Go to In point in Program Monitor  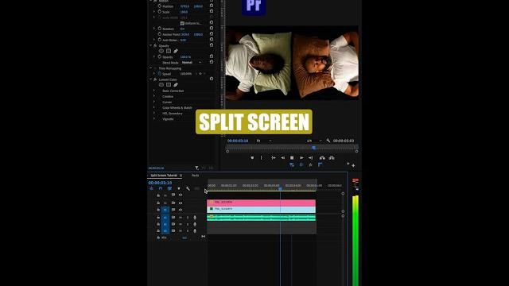pyautogui.click(x=274, y=157)
